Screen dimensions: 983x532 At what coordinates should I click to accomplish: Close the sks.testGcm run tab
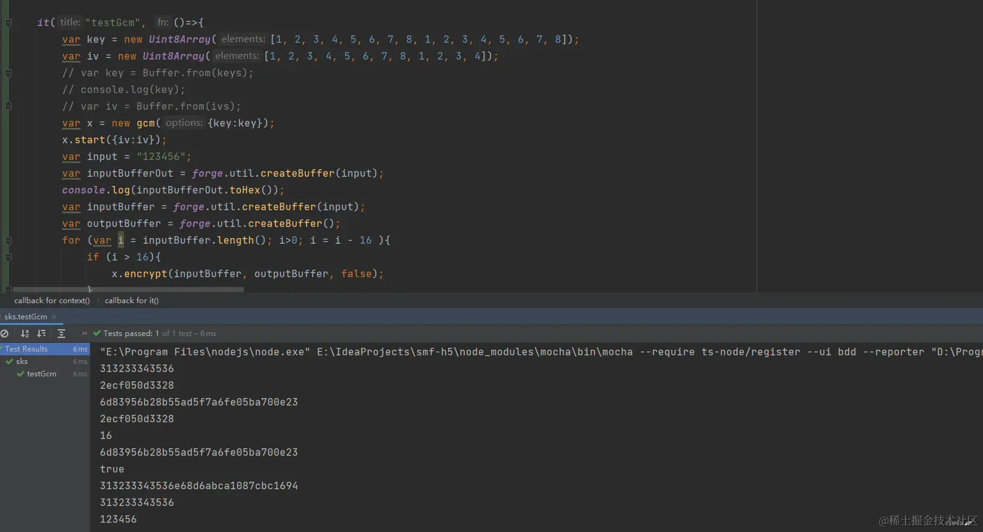pos(54,317)
